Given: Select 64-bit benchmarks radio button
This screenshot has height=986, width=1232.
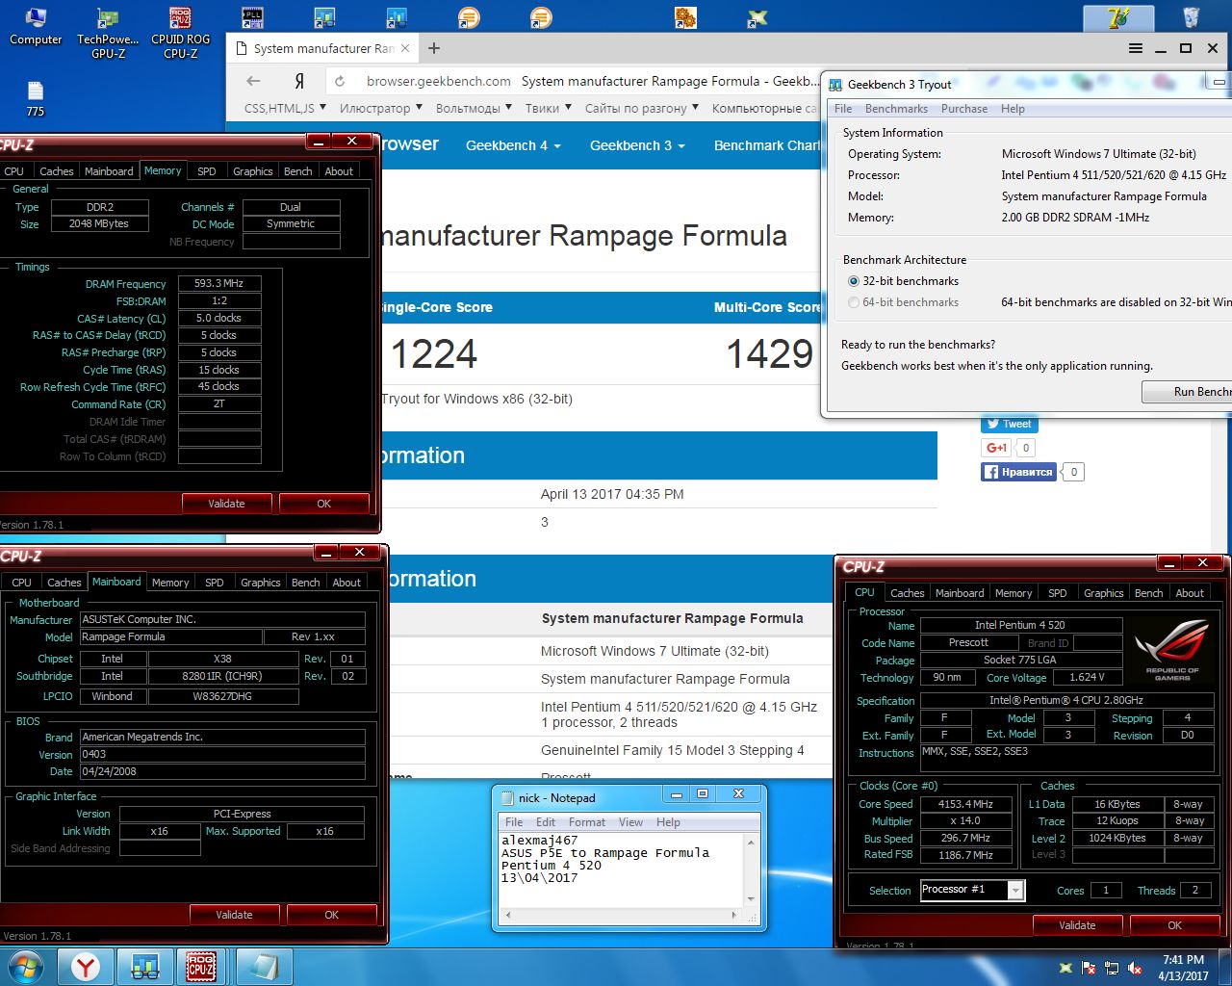Looking at the screenshot, I should click(x=853, y=302).
